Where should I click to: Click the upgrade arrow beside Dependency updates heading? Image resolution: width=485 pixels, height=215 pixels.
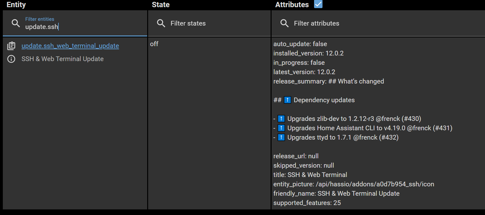point(287,100)
